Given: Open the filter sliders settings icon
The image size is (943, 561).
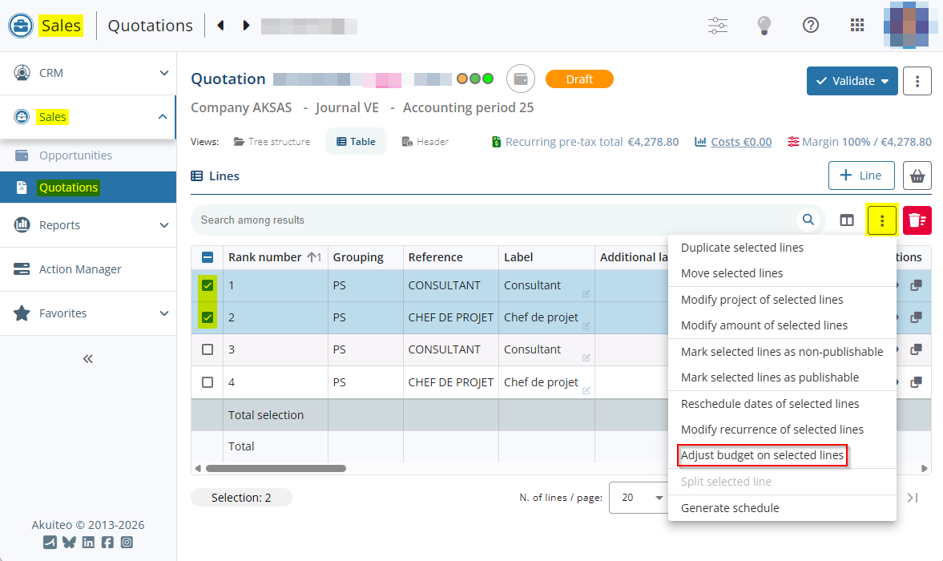Looking at the screenshot, I should [718, 26].
